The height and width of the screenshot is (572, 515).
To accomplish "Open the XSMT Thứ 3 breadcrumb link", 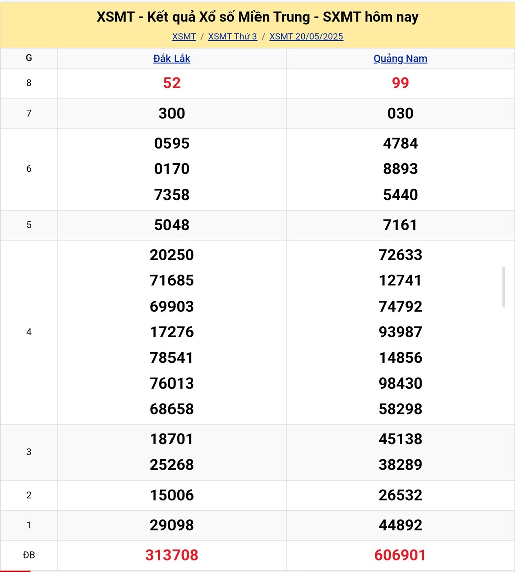I will click(232, 37).
